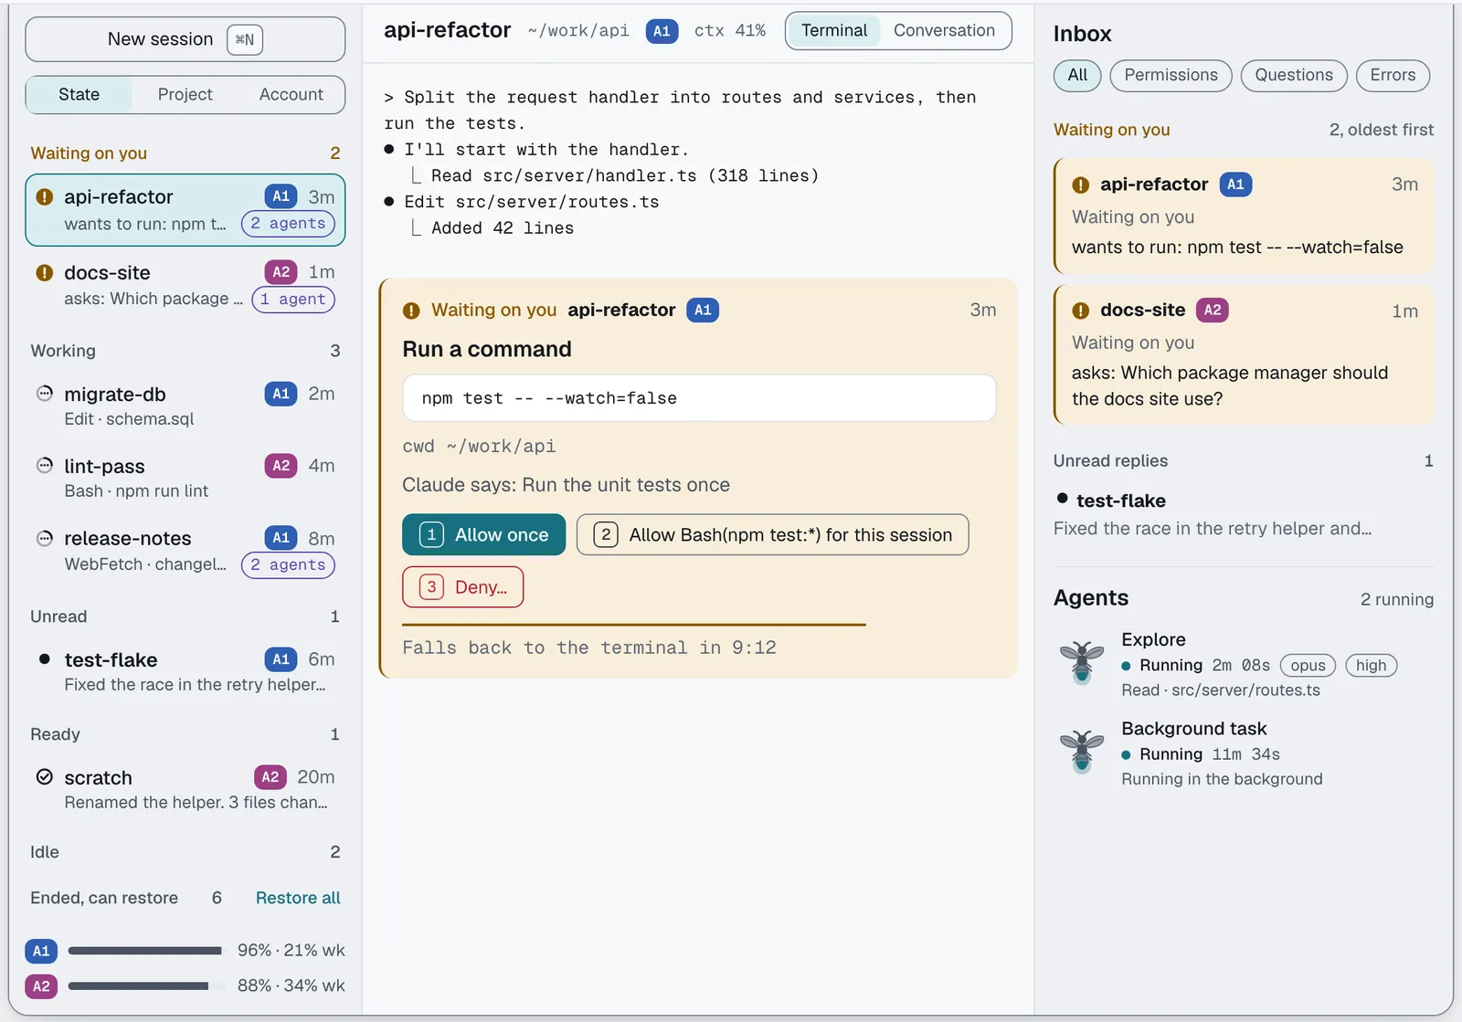Click the Explore agent bug icon

1082,661
